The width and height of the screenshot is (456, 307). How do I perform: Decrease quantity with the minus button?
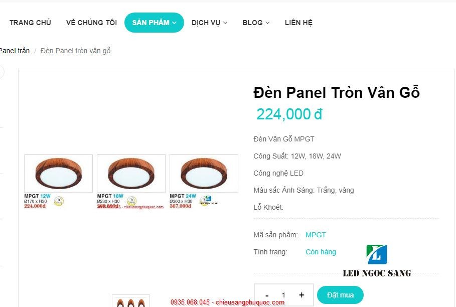click(x=267, y=295)
